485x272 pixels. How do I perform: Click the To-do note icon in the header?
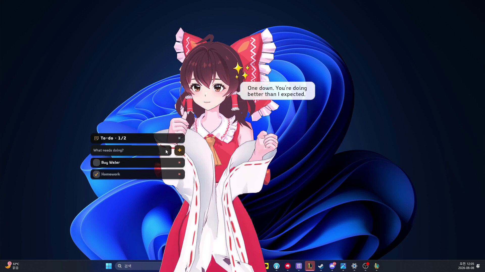pos(96,138)
